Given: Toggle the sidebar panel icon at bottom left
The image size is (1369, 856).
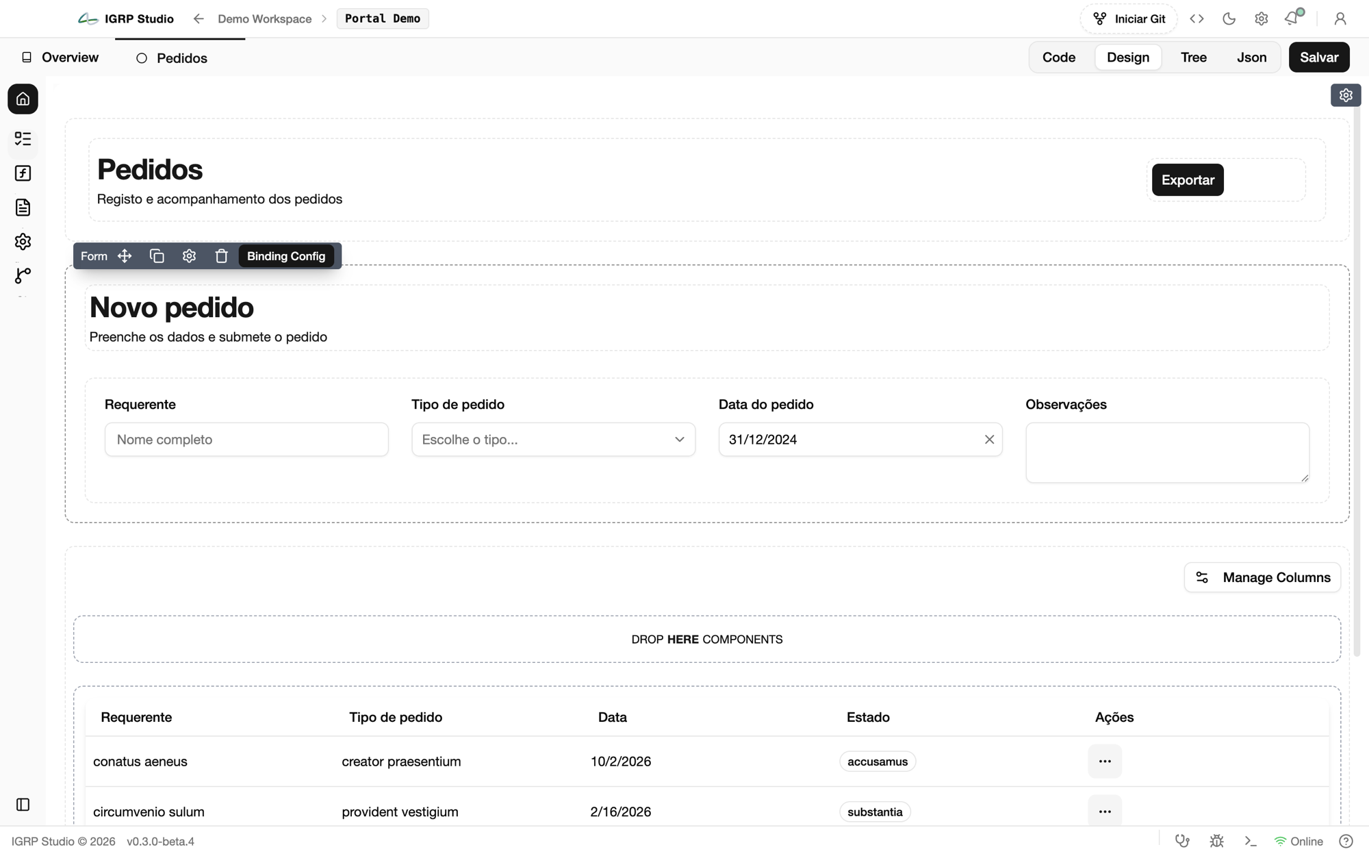Looking at the screenshot, I should (23, 805).
